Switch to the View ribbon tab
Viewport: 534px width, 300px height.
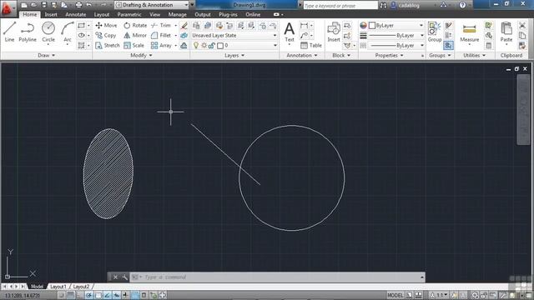[154, 15]
